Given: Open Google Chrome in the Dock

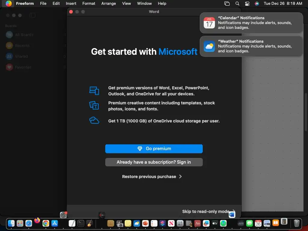Looking at the screenshot, I should (46, 223).
